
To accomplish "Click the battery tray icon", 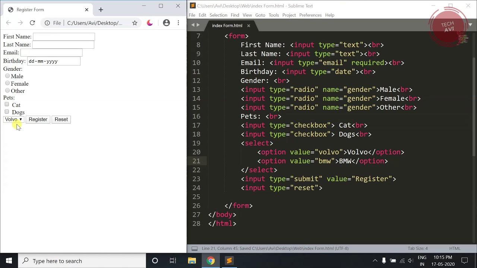I will pyautogui.click(x=393, y=261).
